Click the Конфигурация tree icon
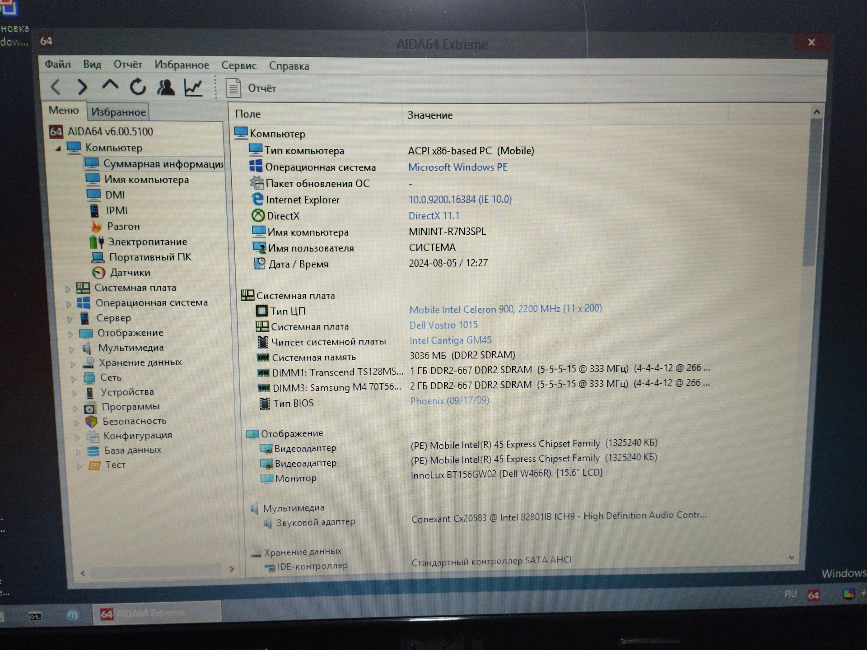This screenshot has height=650, width=867. click(93, 436)
